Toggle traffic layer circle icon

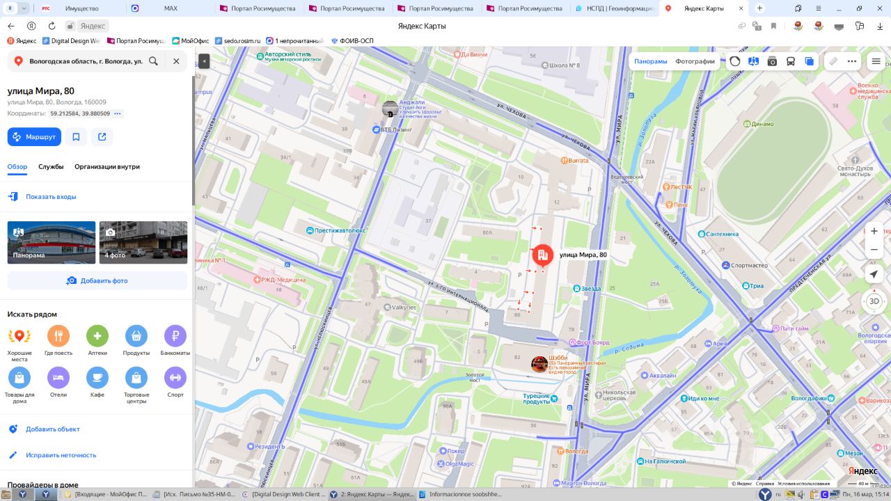point(735,61)
